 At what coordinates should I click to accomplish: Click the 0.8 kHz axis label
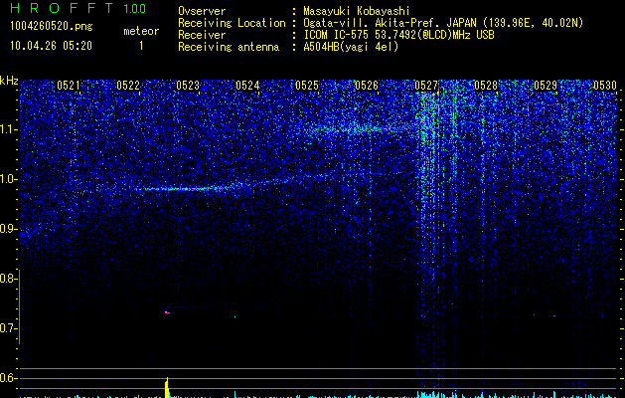click(x=8, y=279)
